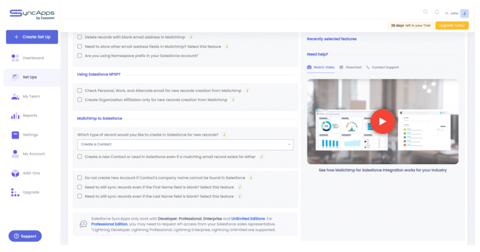Show info for Do not create new Account option
This screenshot has height=252, width=480.
click(x=251, y=178)
